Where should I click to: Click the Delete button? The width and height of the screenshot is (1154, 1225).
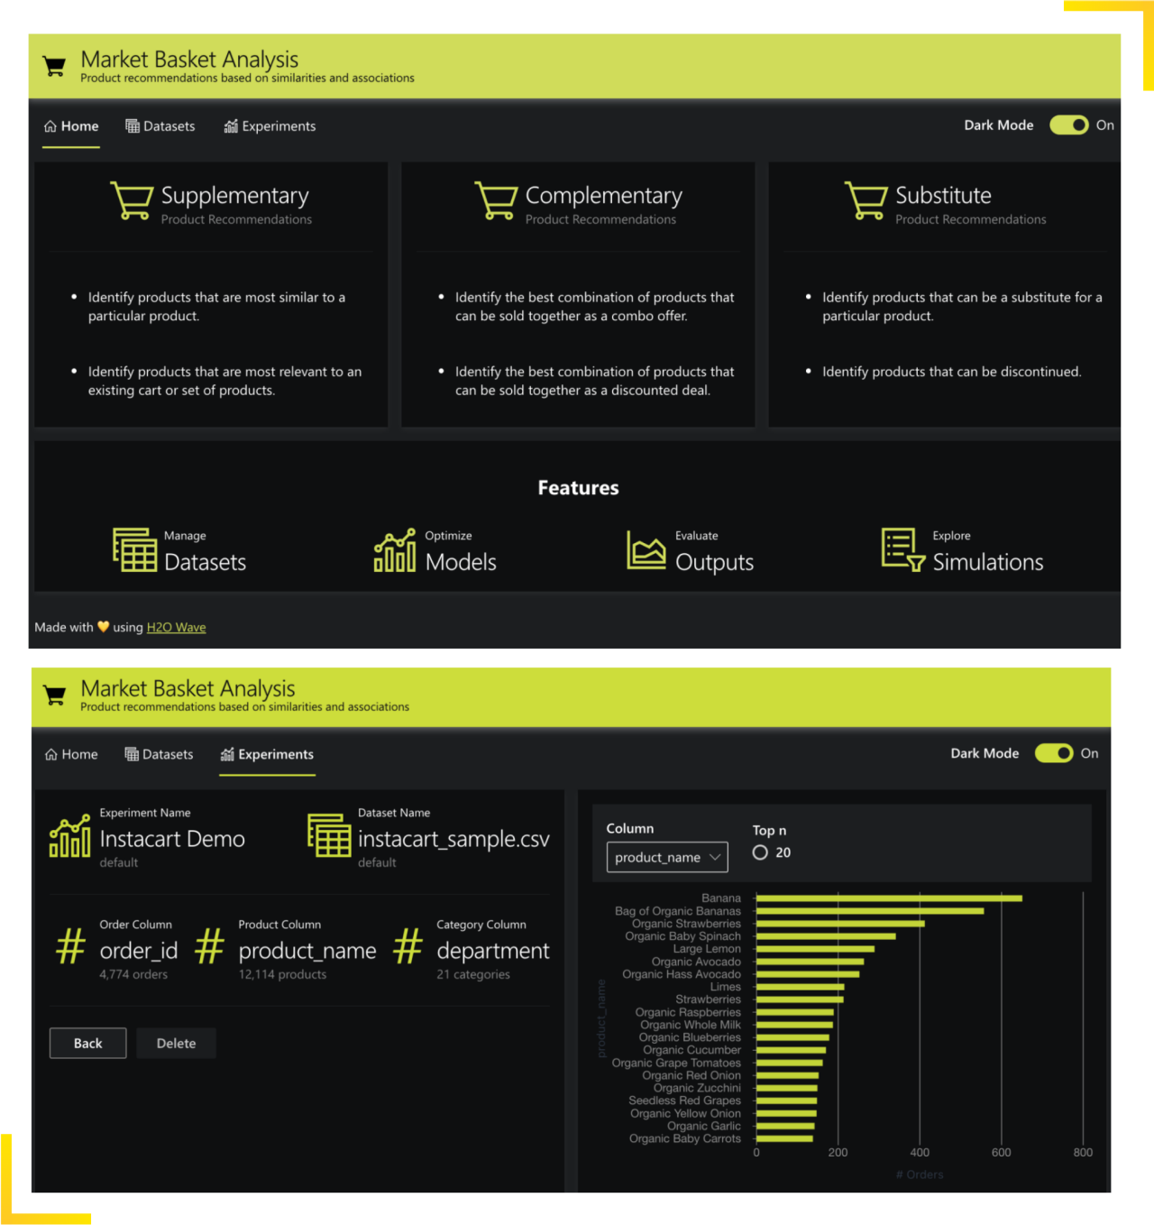176,1043
